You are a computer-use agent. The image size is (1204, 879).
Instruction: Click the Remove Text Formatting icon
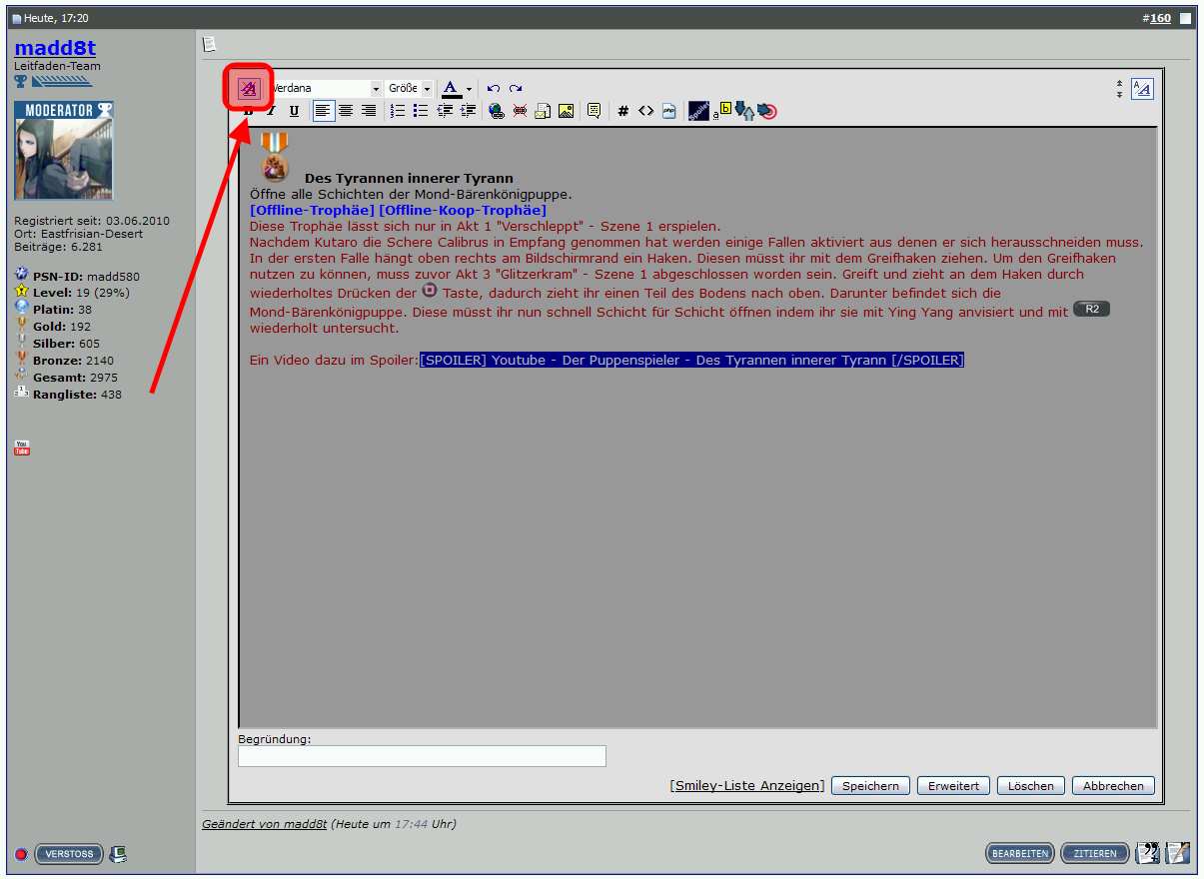[249, 89]
